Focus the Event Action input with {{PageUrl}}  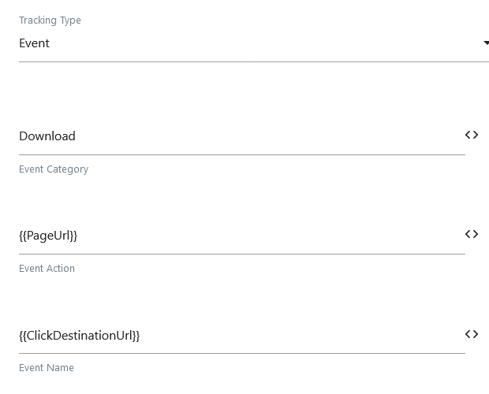click(x=242, y=236)
